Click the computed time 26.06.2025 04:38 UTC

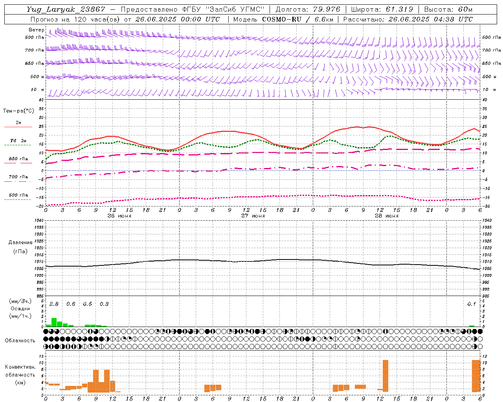430,19
